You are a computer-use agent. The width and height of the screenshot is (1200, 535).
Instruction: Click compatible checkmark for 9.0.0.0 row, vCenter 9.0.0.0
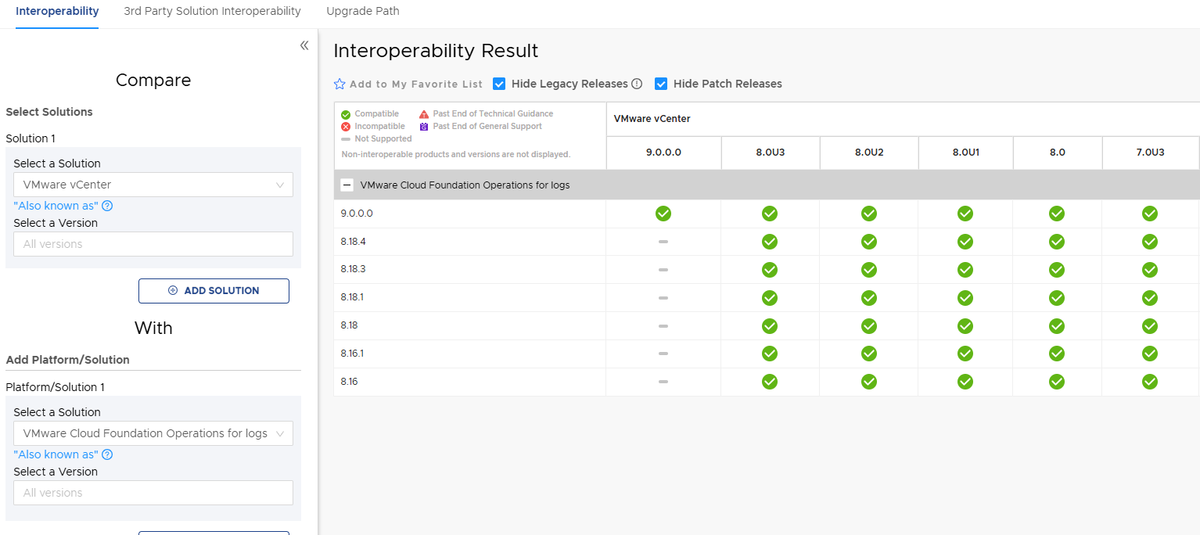(x=663, y=214)
